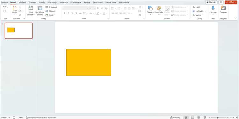Click Čeština language in status bar
This screenshot has height=119, width=239.
click(20, 118)
